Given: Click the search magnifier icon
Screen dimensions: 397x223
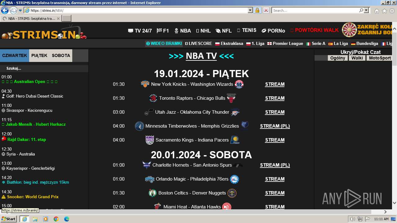Looking at the screenshot, I should (361, 10).
